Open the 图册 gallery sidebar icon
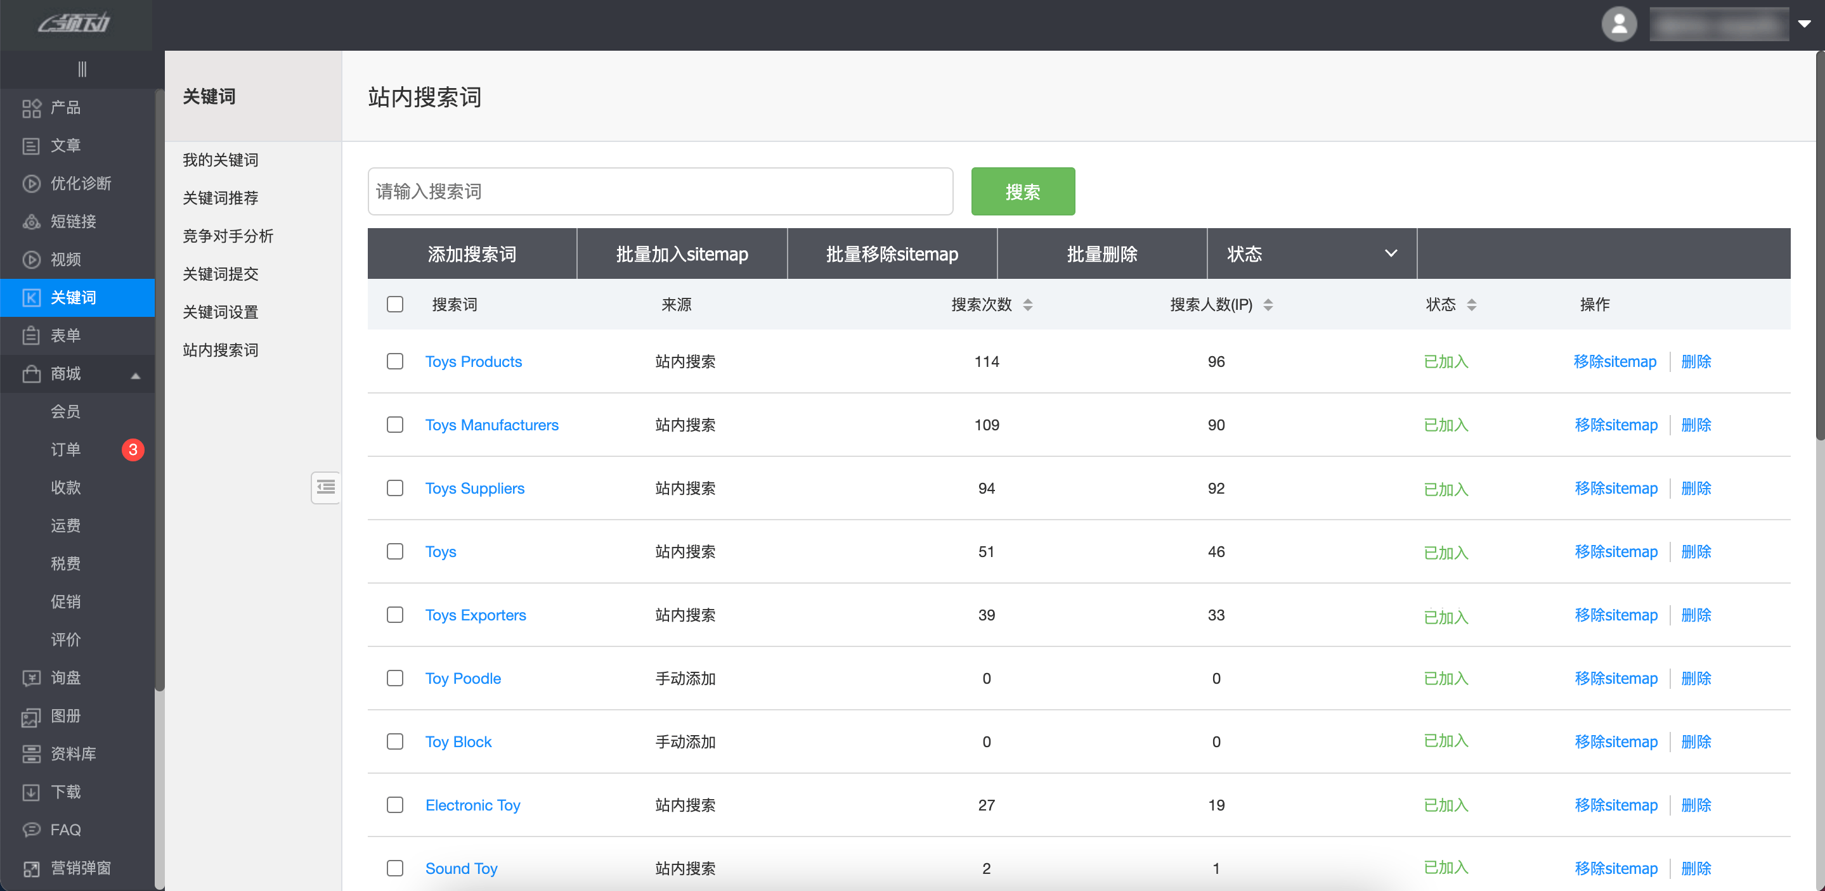The image size is (1825, 891). 31,716
